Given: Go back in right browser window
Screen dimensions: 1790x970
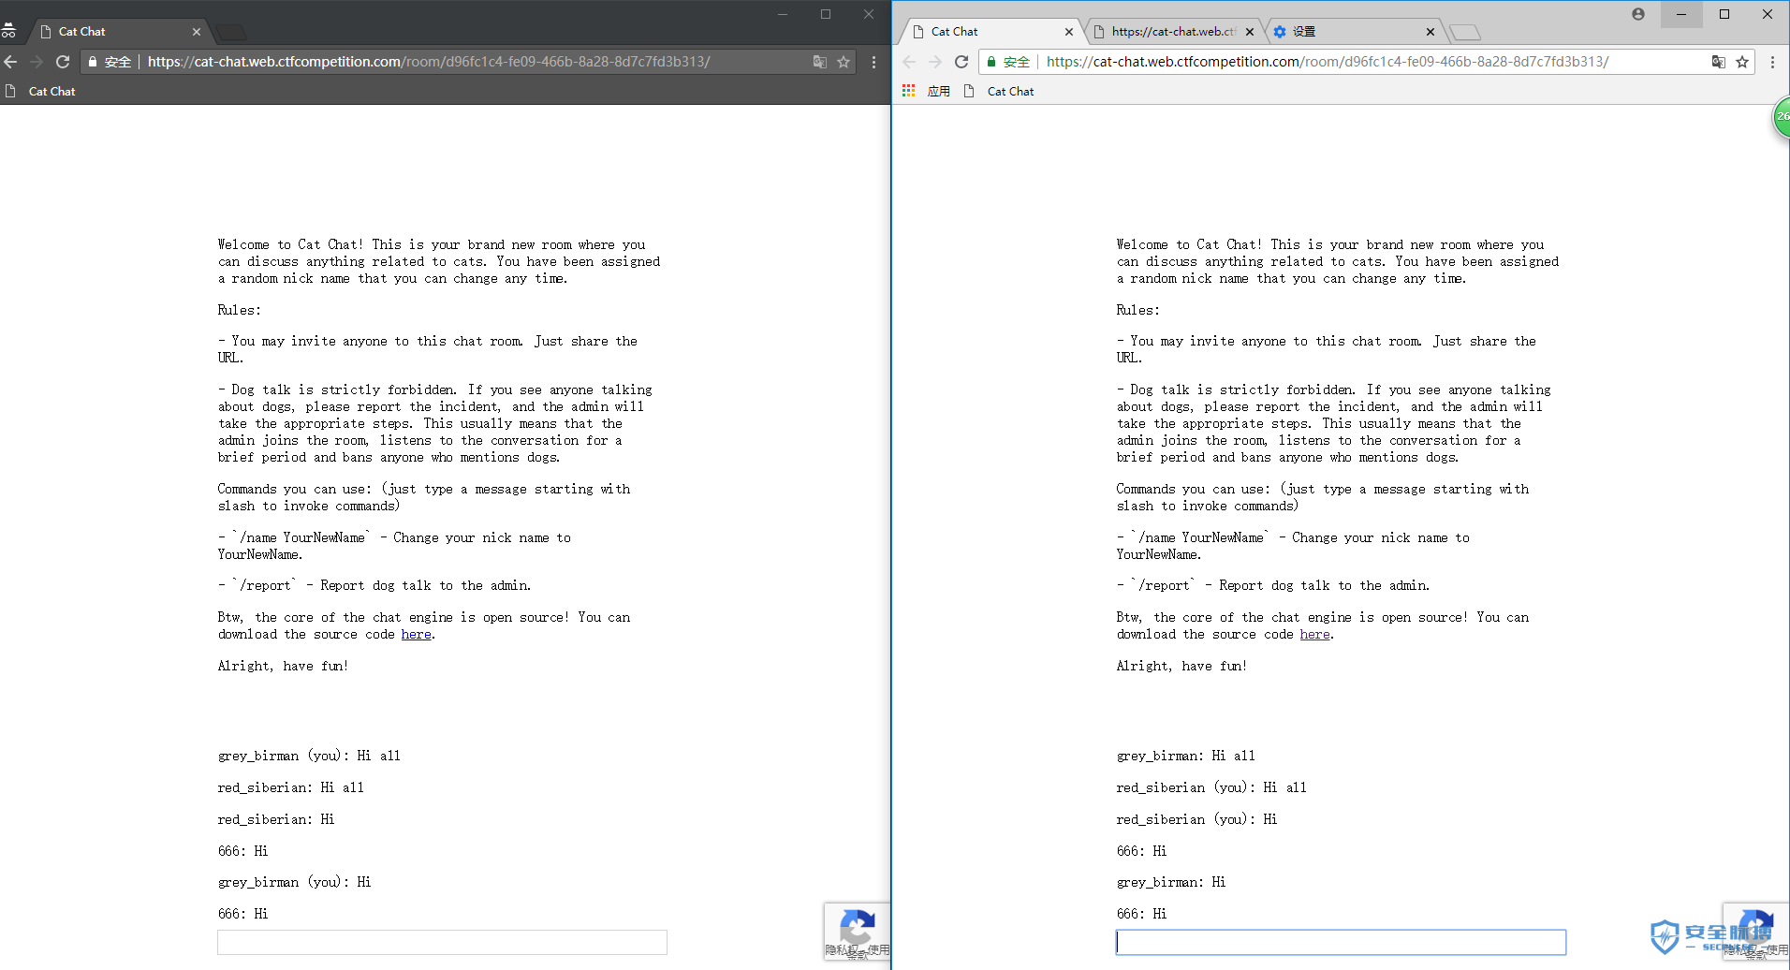Looking at the screenshot, I should tap(909, 62).
